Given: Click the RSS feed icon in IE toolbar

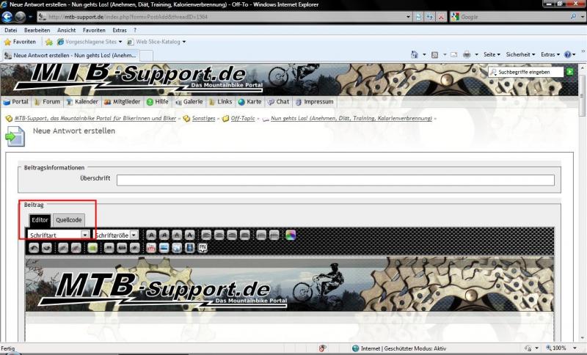Looking at the screenshot, I should [x=434, y=55].
